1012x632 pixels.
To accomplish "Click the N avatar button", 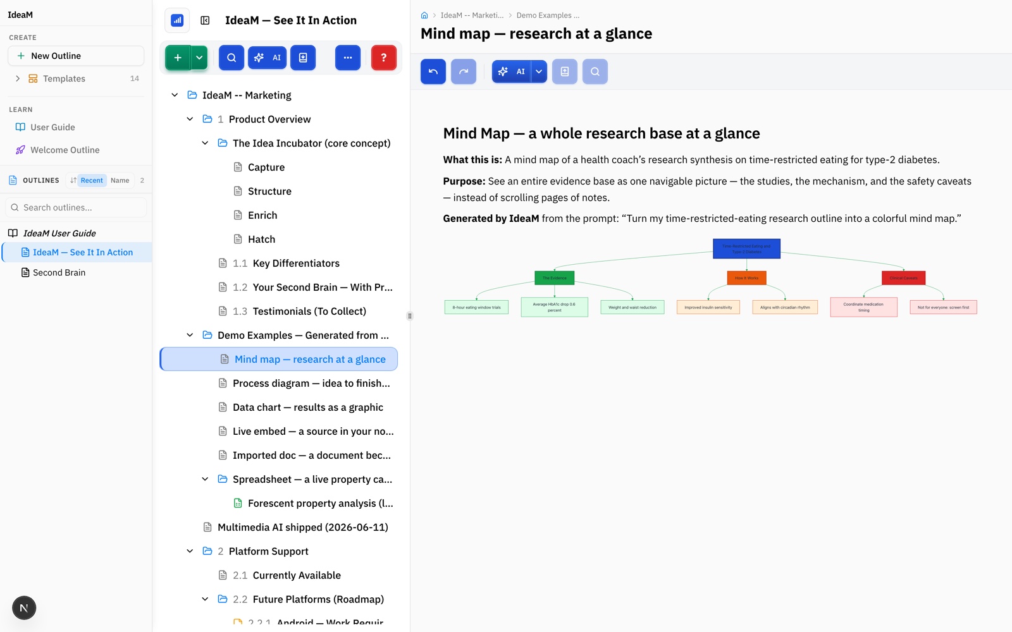I will (x=24, y=608).
